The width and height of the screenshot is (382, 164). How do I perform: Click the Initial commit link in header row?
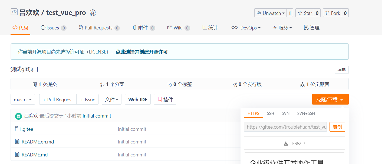click(x=97, y=116)
